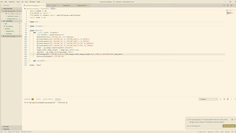Dismiss the git repository warning notification
The image size is (236, 133).
pos(235,120)
